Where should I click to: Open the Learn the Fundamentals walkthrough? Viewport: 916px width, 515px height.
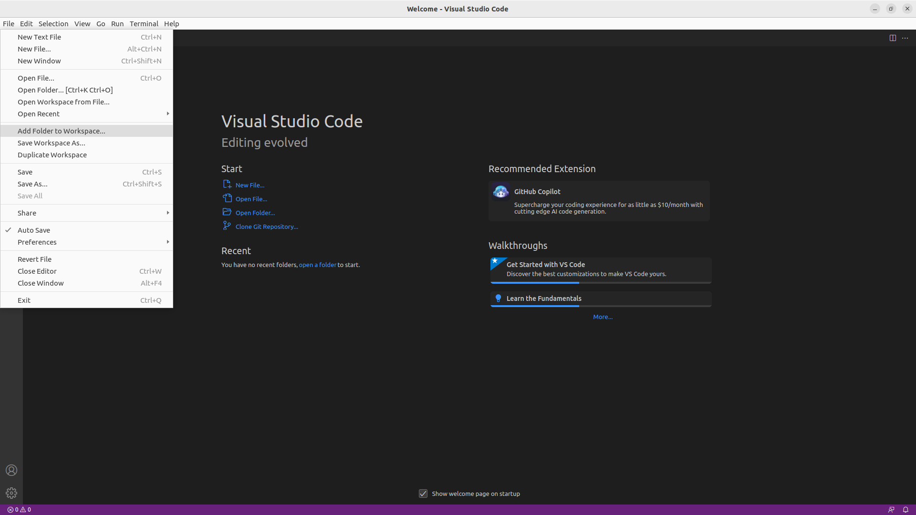pyautogui.click(x=601, y=299)
